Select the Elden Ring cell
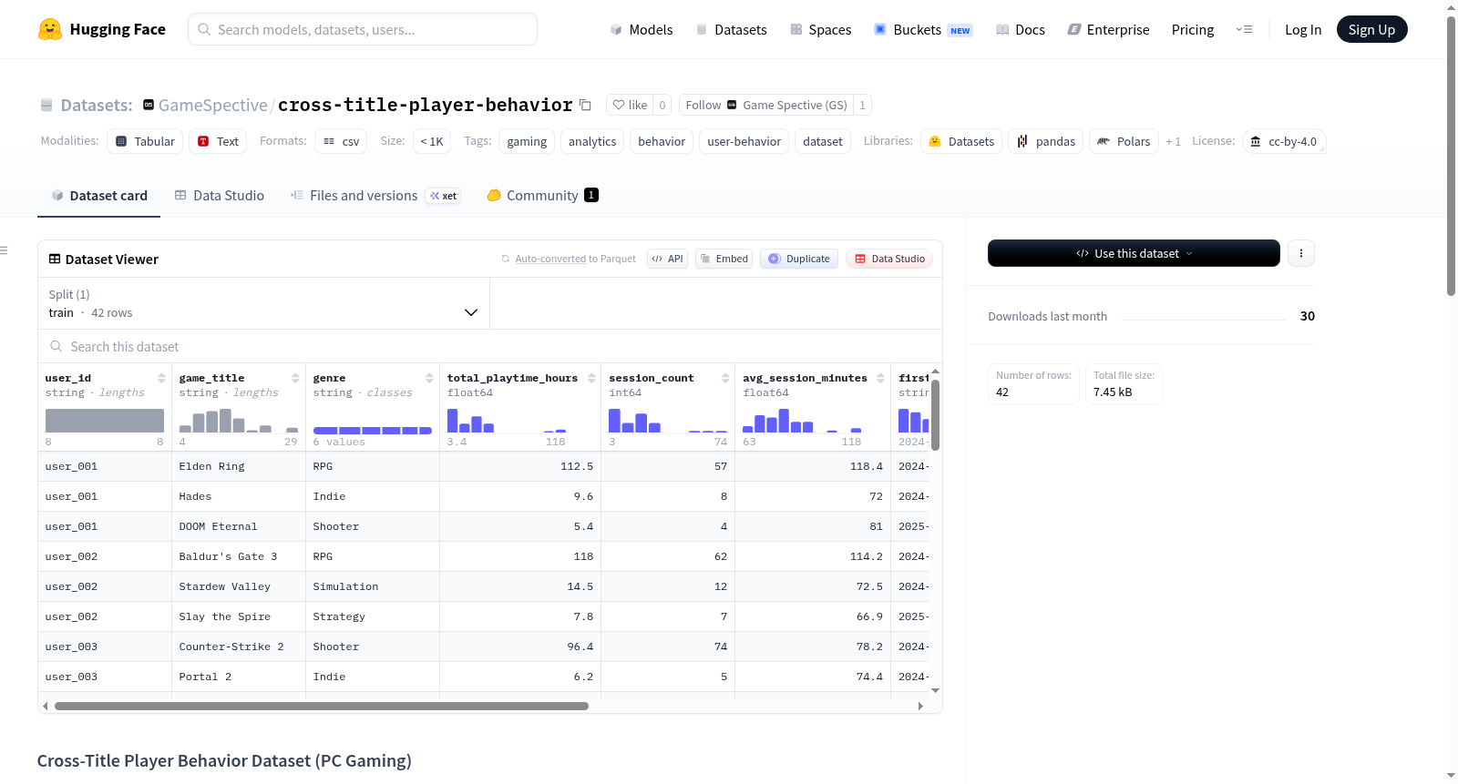The width and height of the screenshot is (1458, 784). [x=239, y=466]
